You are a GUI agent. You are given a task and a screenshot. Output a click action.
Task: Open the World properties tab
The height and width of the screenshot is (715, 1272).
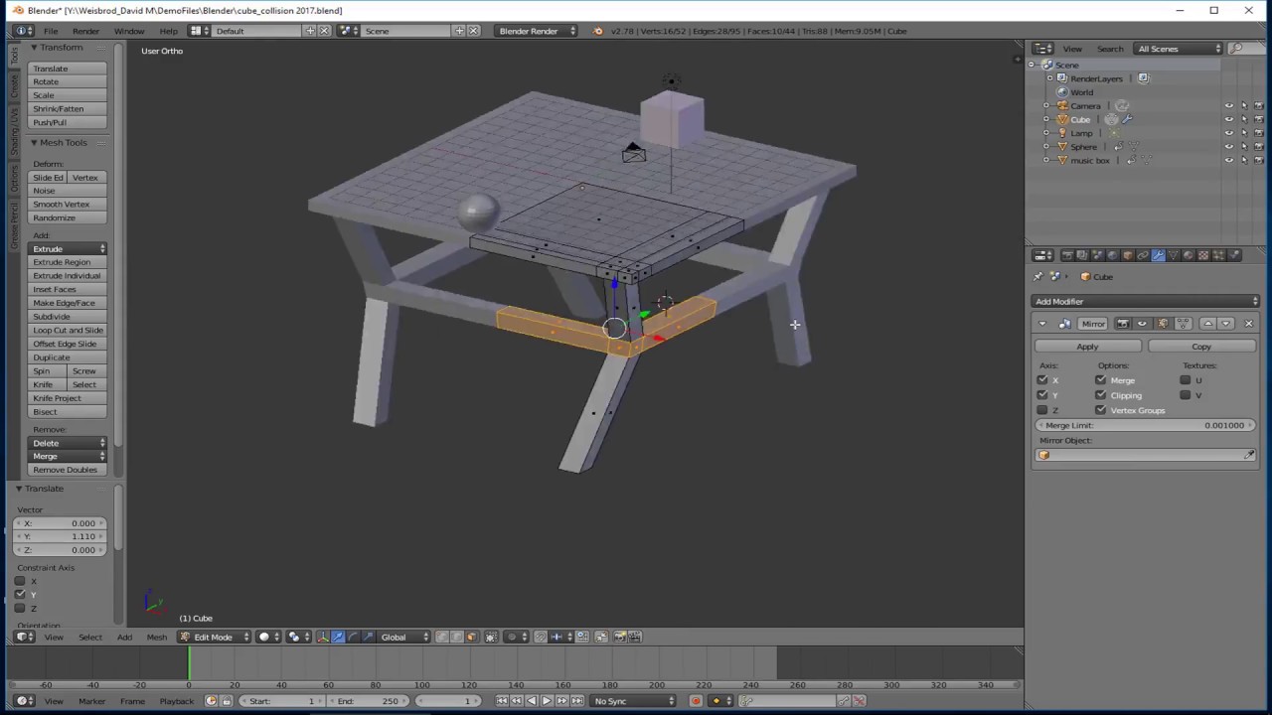click(1112, 255)
